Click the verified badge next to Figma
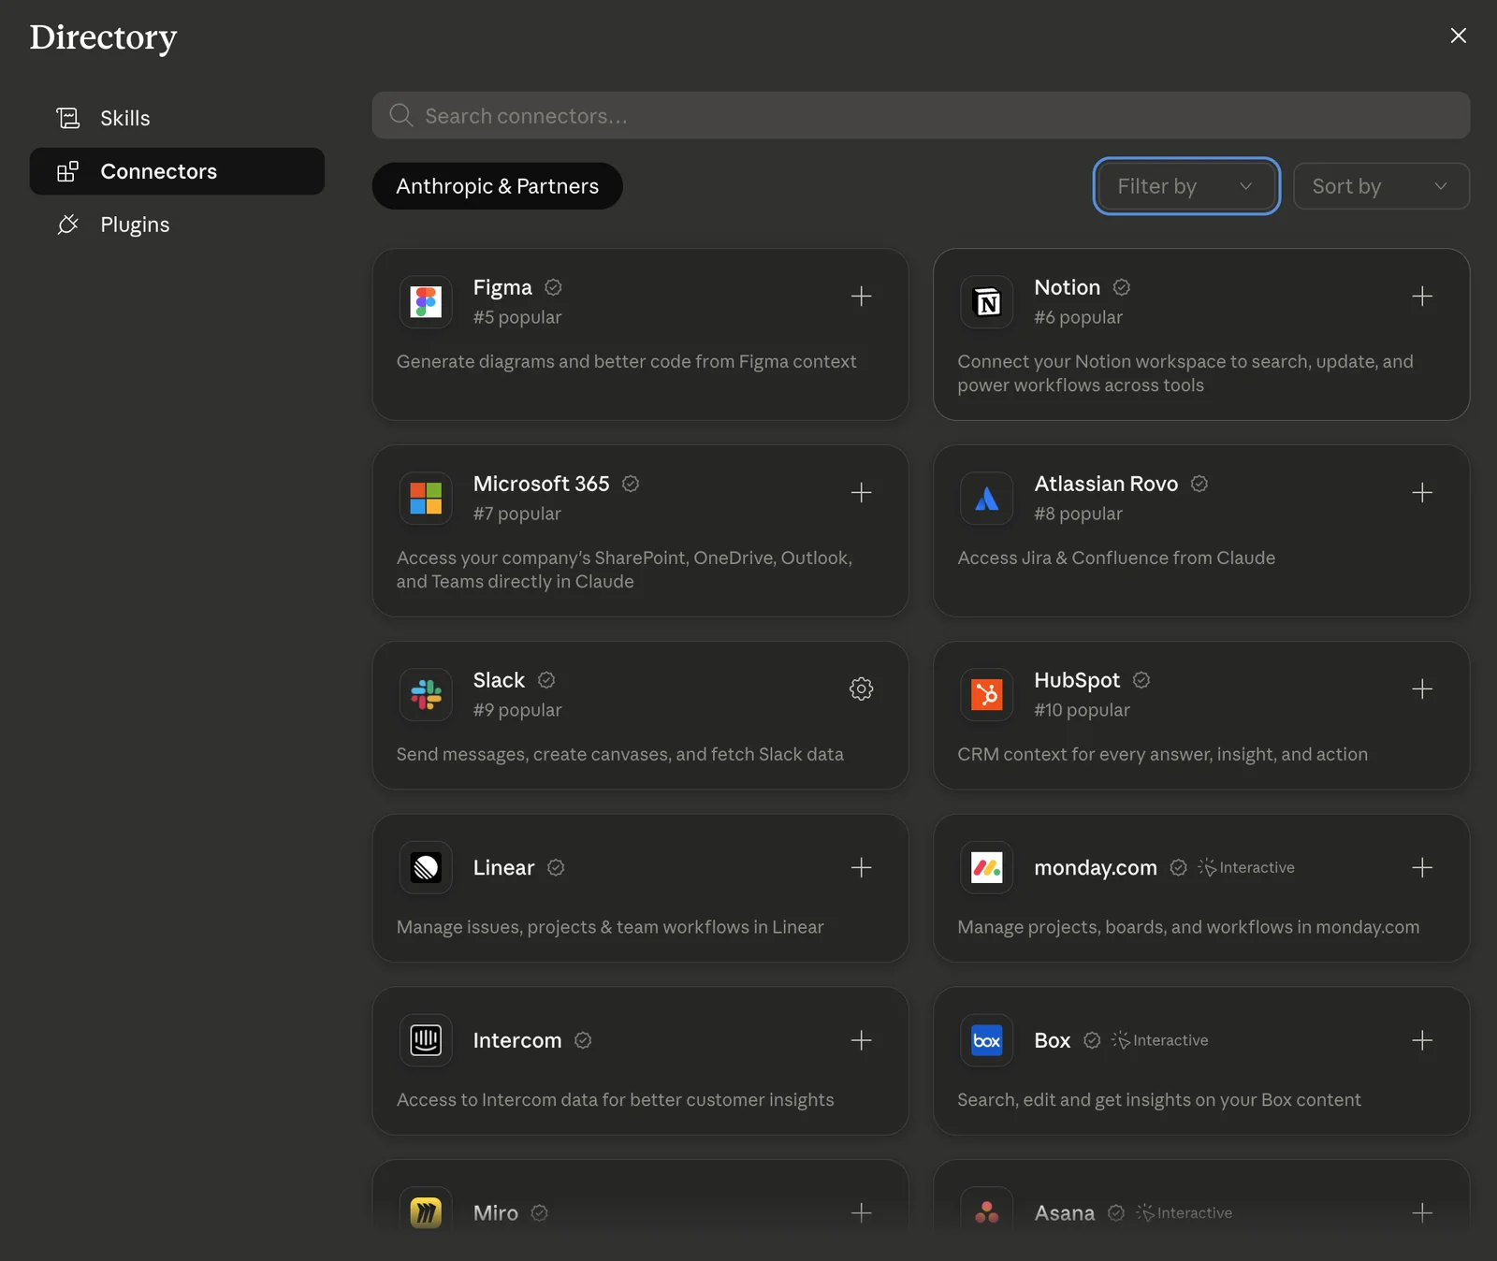The image size is (1497, 1261). (x=553, y=287)
